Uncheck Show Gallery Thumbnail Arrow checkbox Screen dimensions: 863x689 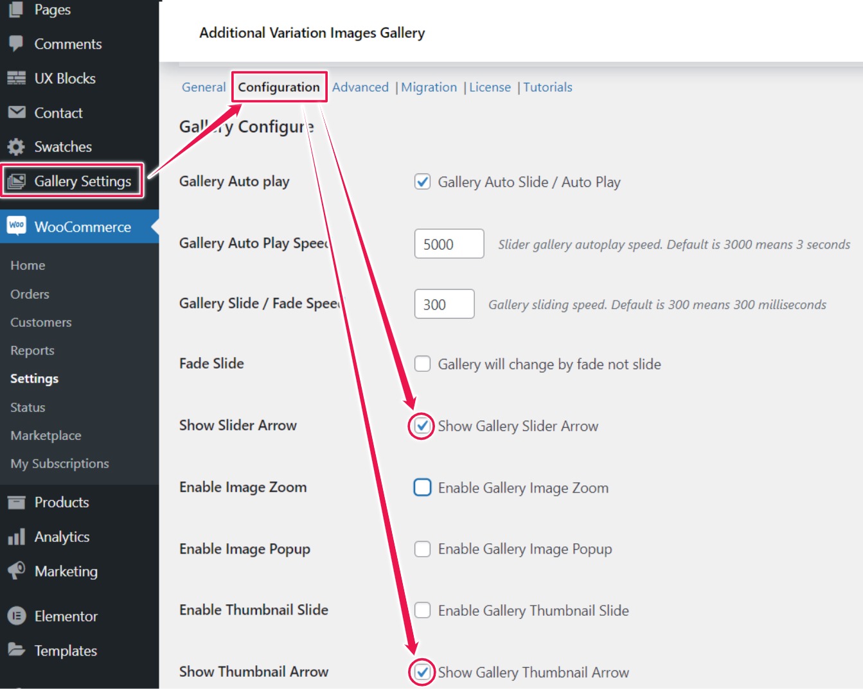tap(422, 672)
